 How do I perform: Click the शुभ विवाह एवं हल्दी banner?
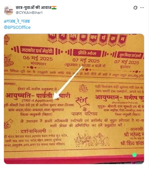[x=130, y=55]
